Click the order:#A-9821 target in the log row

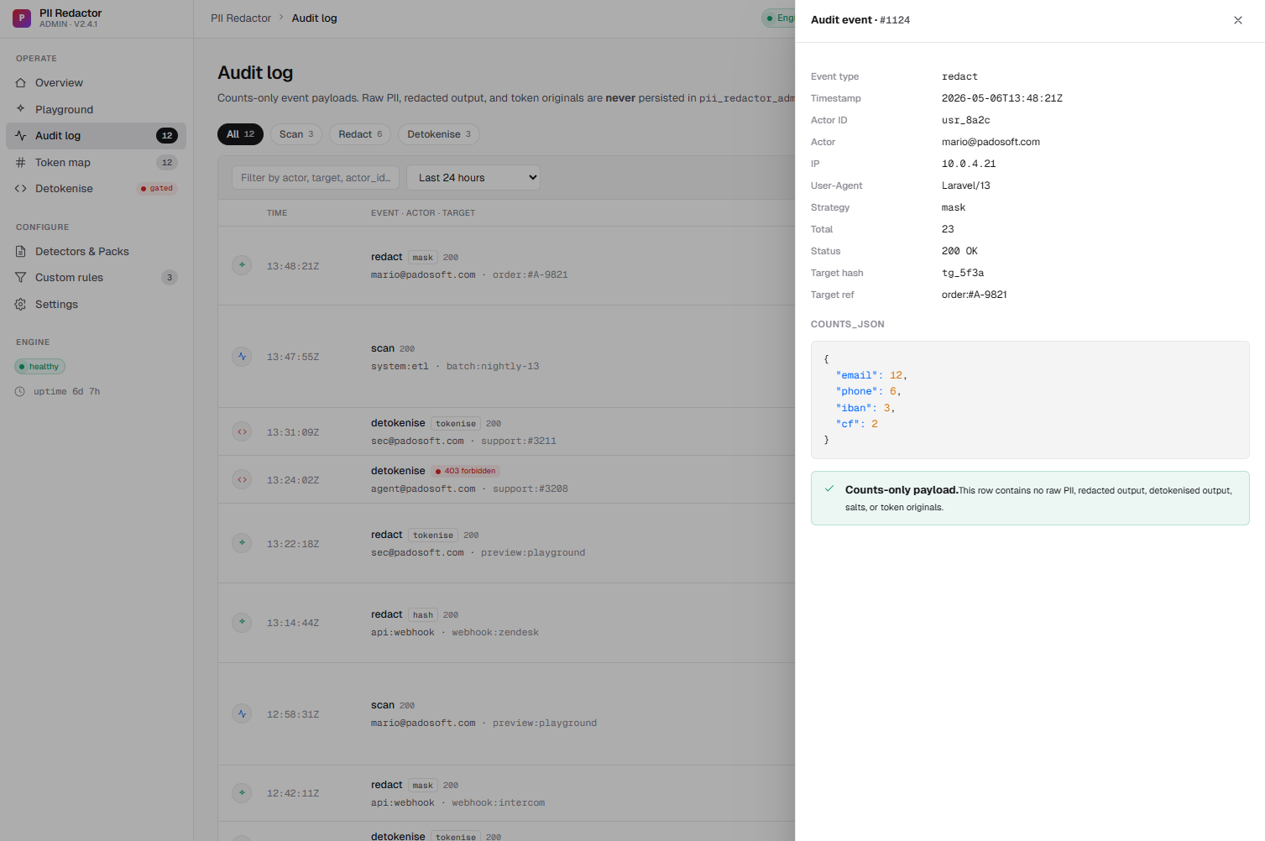click(x=531, y=274)
